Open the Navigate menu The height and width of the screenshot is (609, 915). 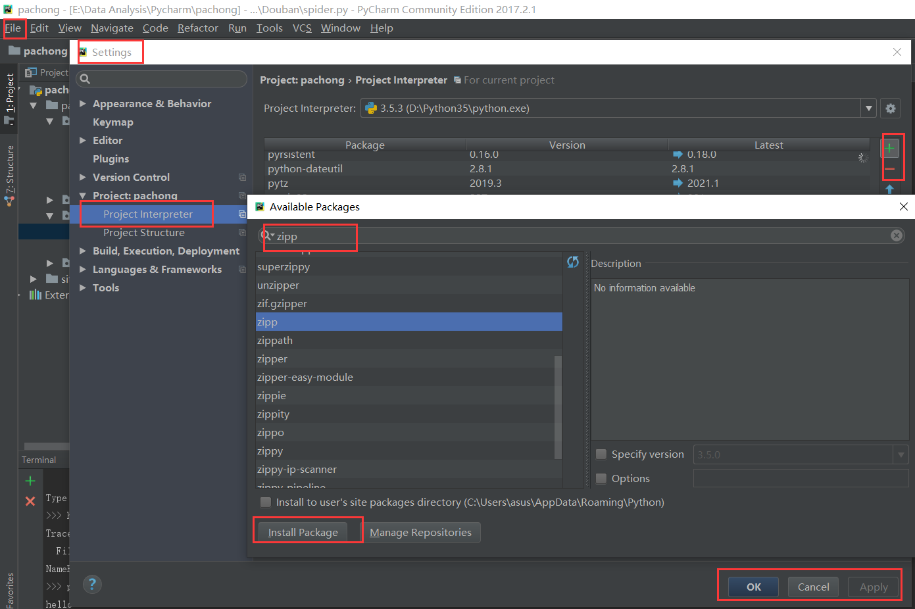(x=112, y=28)
